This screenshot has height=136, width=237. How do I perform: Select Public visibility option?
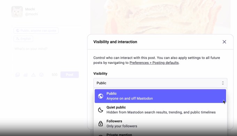point(160,96)
